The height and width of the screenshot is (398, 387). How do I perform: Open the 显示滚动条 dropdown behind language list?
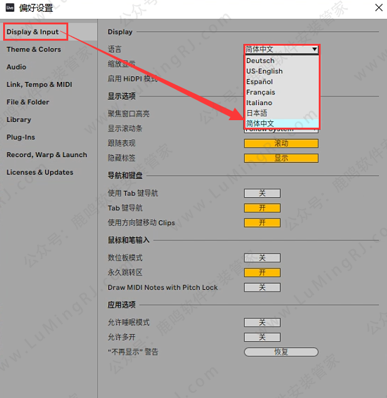tap(281, 131)
